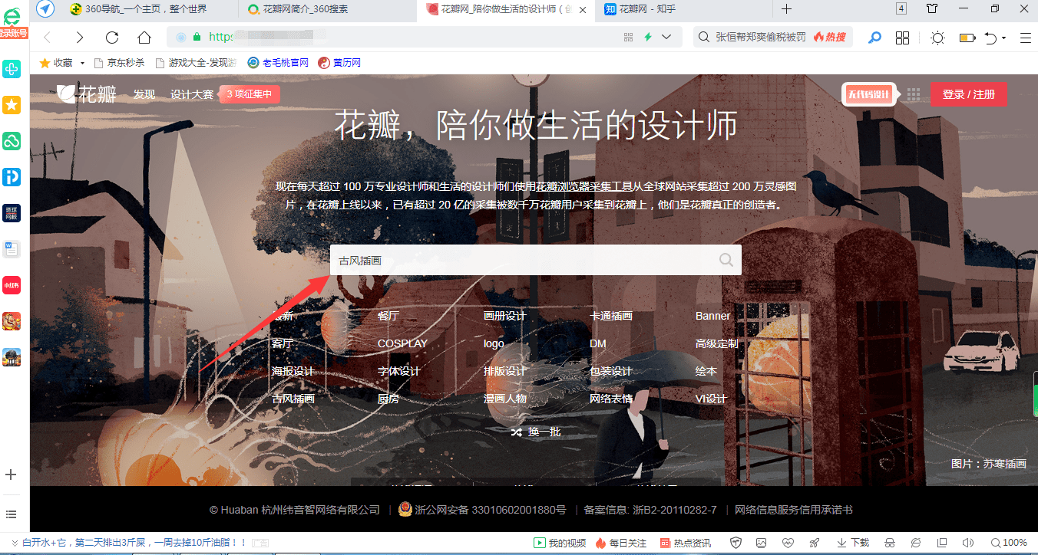
Task: Open the brightness/night mode sun icon
Action: 937,37
